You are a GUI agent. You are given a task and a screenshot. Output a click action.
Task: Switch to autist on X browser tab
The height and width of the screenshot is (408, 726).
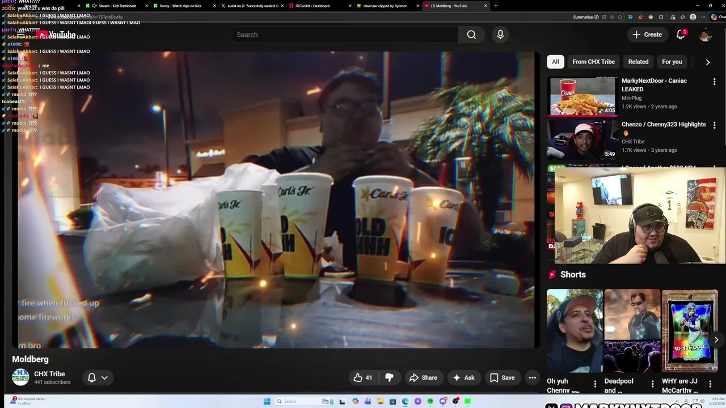pyautogui.click(x=252, y=6)
